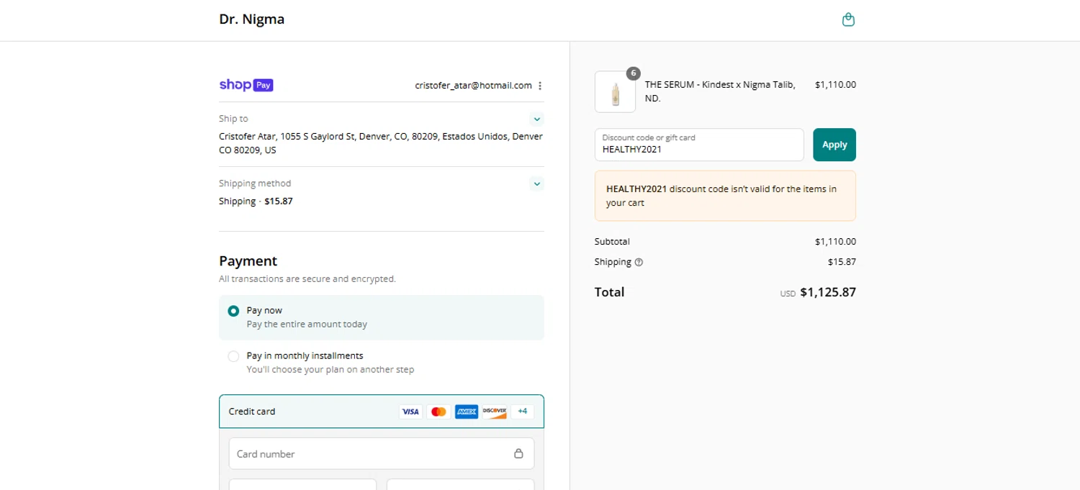Image resolution: width=1080 pixels, height=490 pixels.
Task: Select Pay in monthly installments option
Action: (233, 356)
